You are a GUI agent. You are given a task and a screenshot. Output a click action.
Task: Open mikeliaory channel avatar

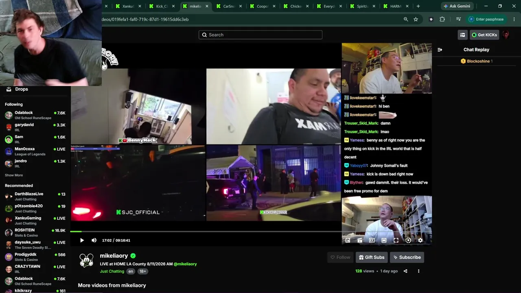click(86, 260)
